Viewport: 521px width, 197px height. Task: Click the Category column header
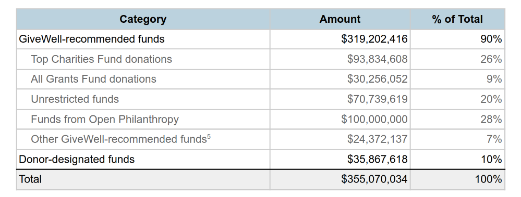click(x=143, y=19)
